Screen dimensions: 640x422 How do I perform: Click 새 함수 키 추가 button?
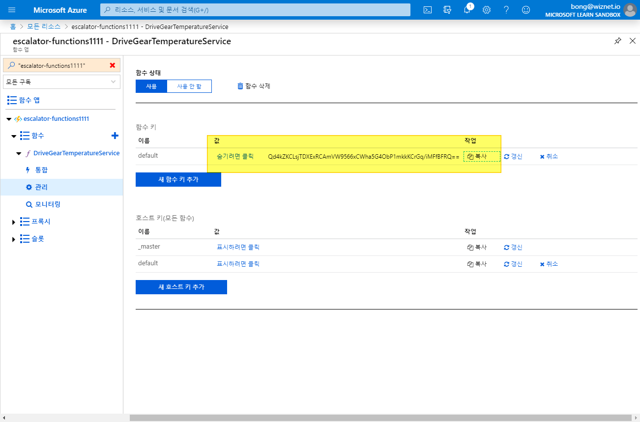coord(178,179)
